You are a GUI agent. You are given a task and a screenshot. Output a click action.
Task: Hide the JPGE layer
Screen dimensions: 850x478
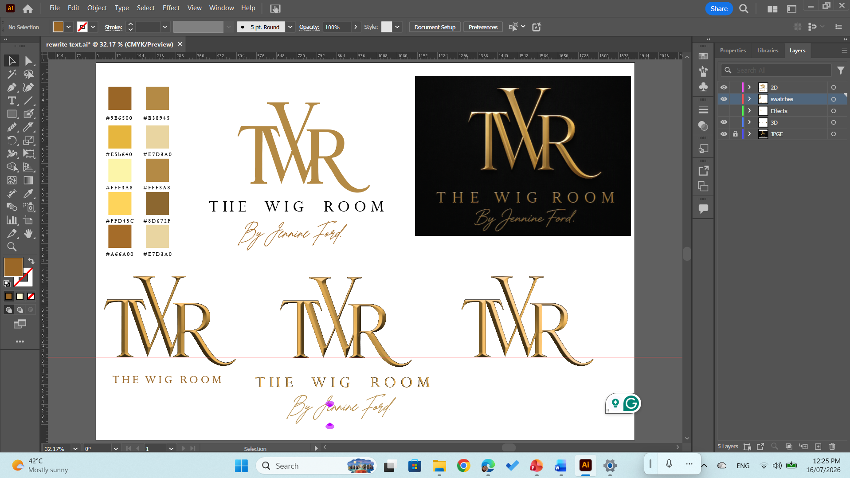pyautogui.click(x=724, y=134)
